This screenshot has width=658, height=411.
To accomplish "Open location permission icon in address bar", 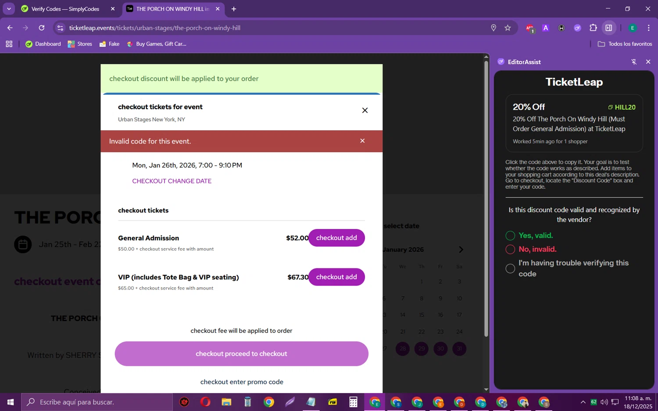I will pos(493,28).
